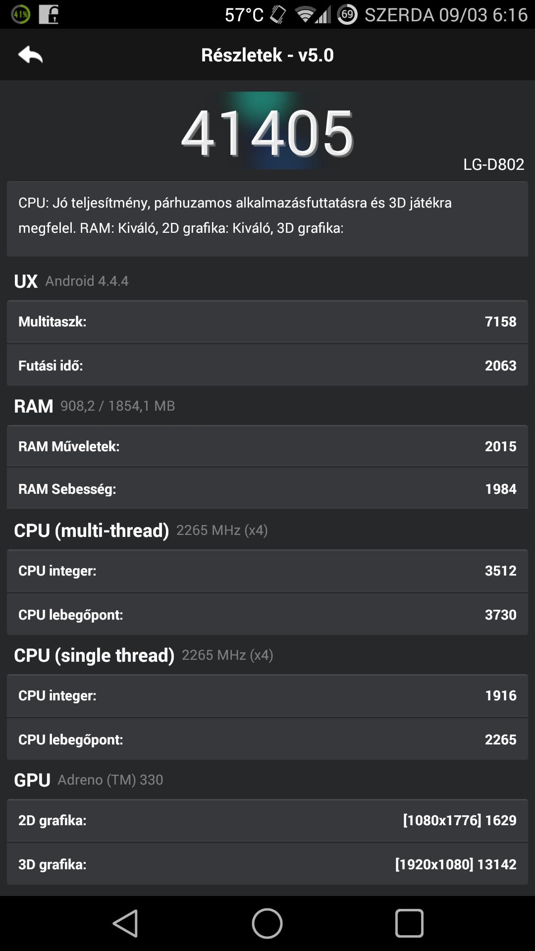Image resolution: width=535 pixels, height=951 pixels.
Task: Tap the 2D grafika result row
Action: point(267,820)
